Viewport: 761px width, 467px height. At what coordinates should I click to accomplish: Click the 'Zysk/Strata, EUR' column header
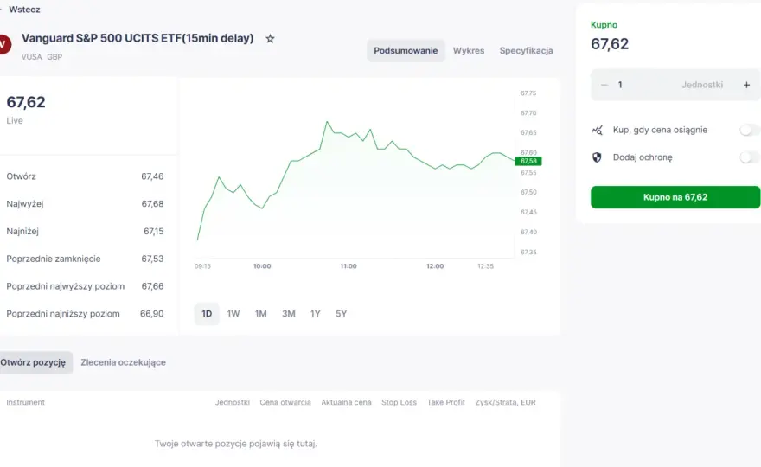(505, 402)
